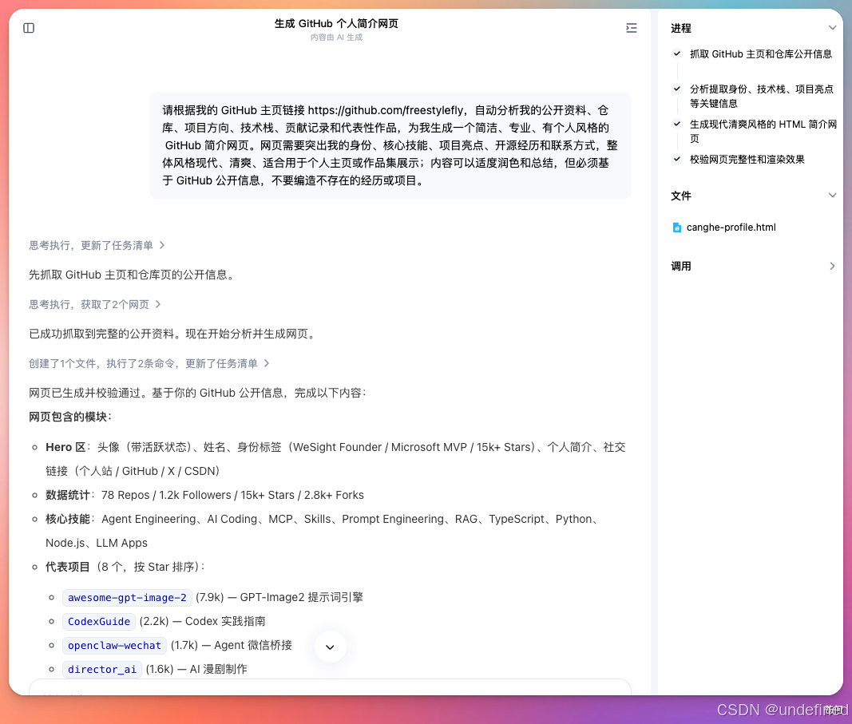Click the checkmark beside 校验网页完整性和渲染效果
Image resolution: width=852 pixels, height=724 pixels.
[x=677, y=159]
